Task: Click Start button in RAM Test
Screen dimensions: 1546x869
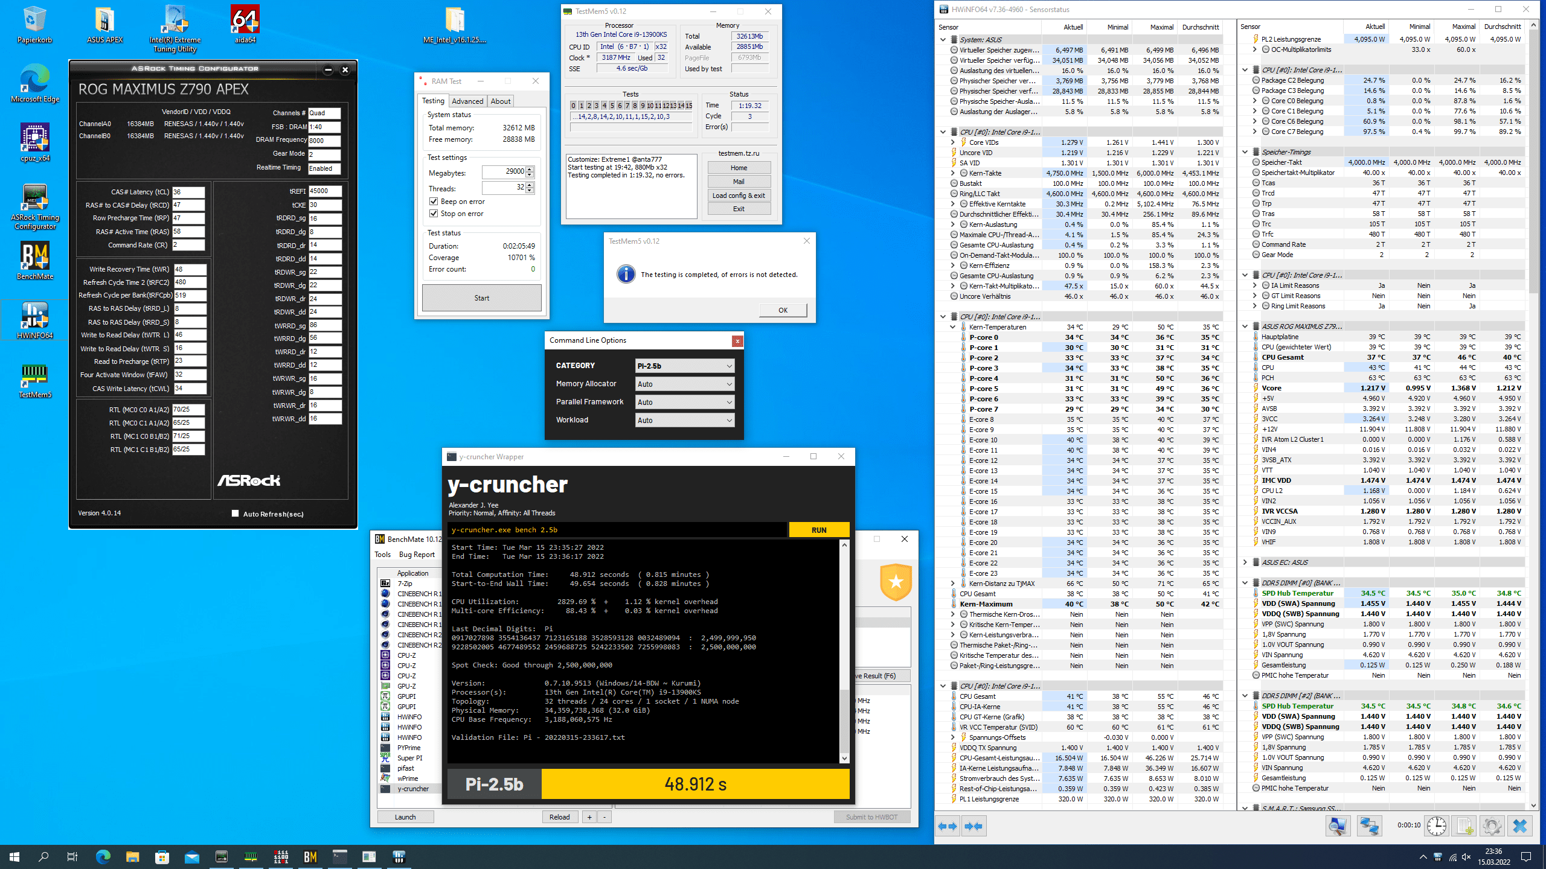Action: pos(481,298)
